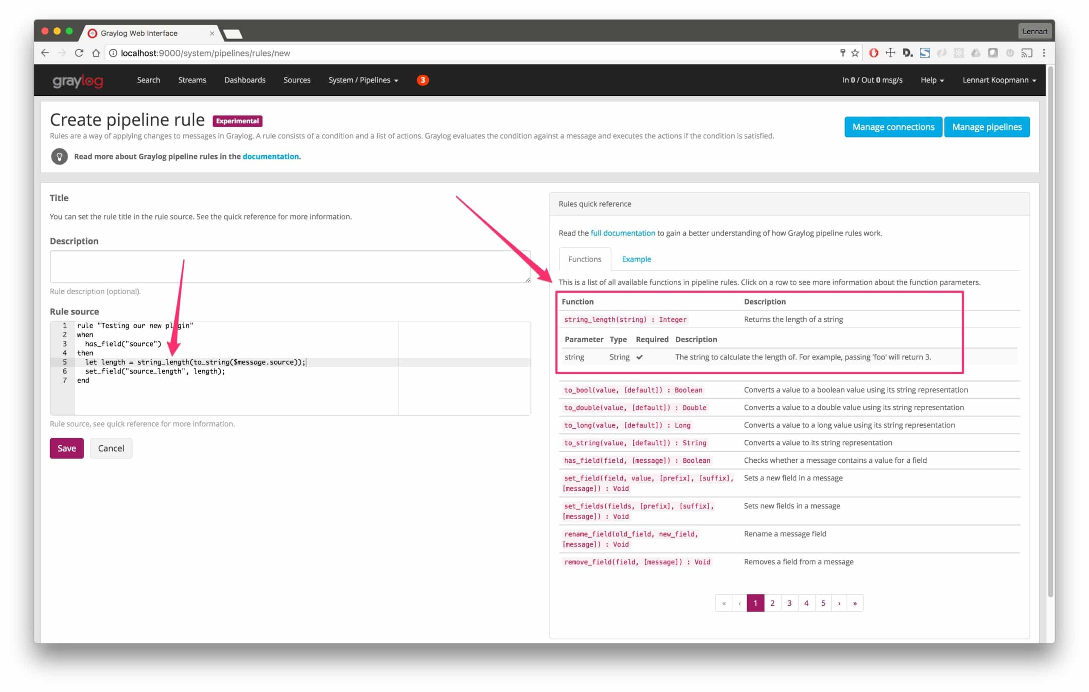This screenshot has width=1089, height=692.
Task: Open the Chrome three-dot menu
Action: [1044, 53]
